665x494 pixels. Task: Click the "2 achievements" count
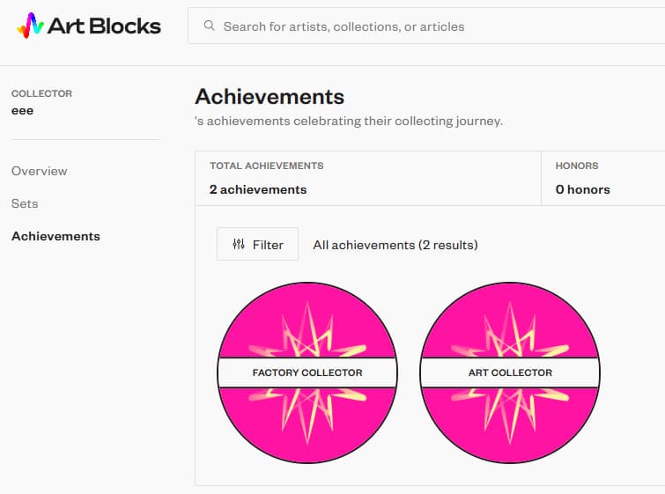pyautogui.click(x=258, y=189)
